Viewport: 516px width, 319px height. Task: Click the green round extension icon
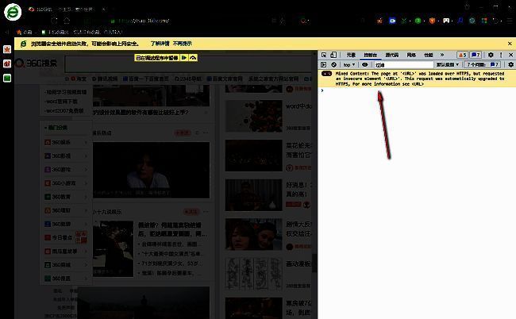click(418, 21)
